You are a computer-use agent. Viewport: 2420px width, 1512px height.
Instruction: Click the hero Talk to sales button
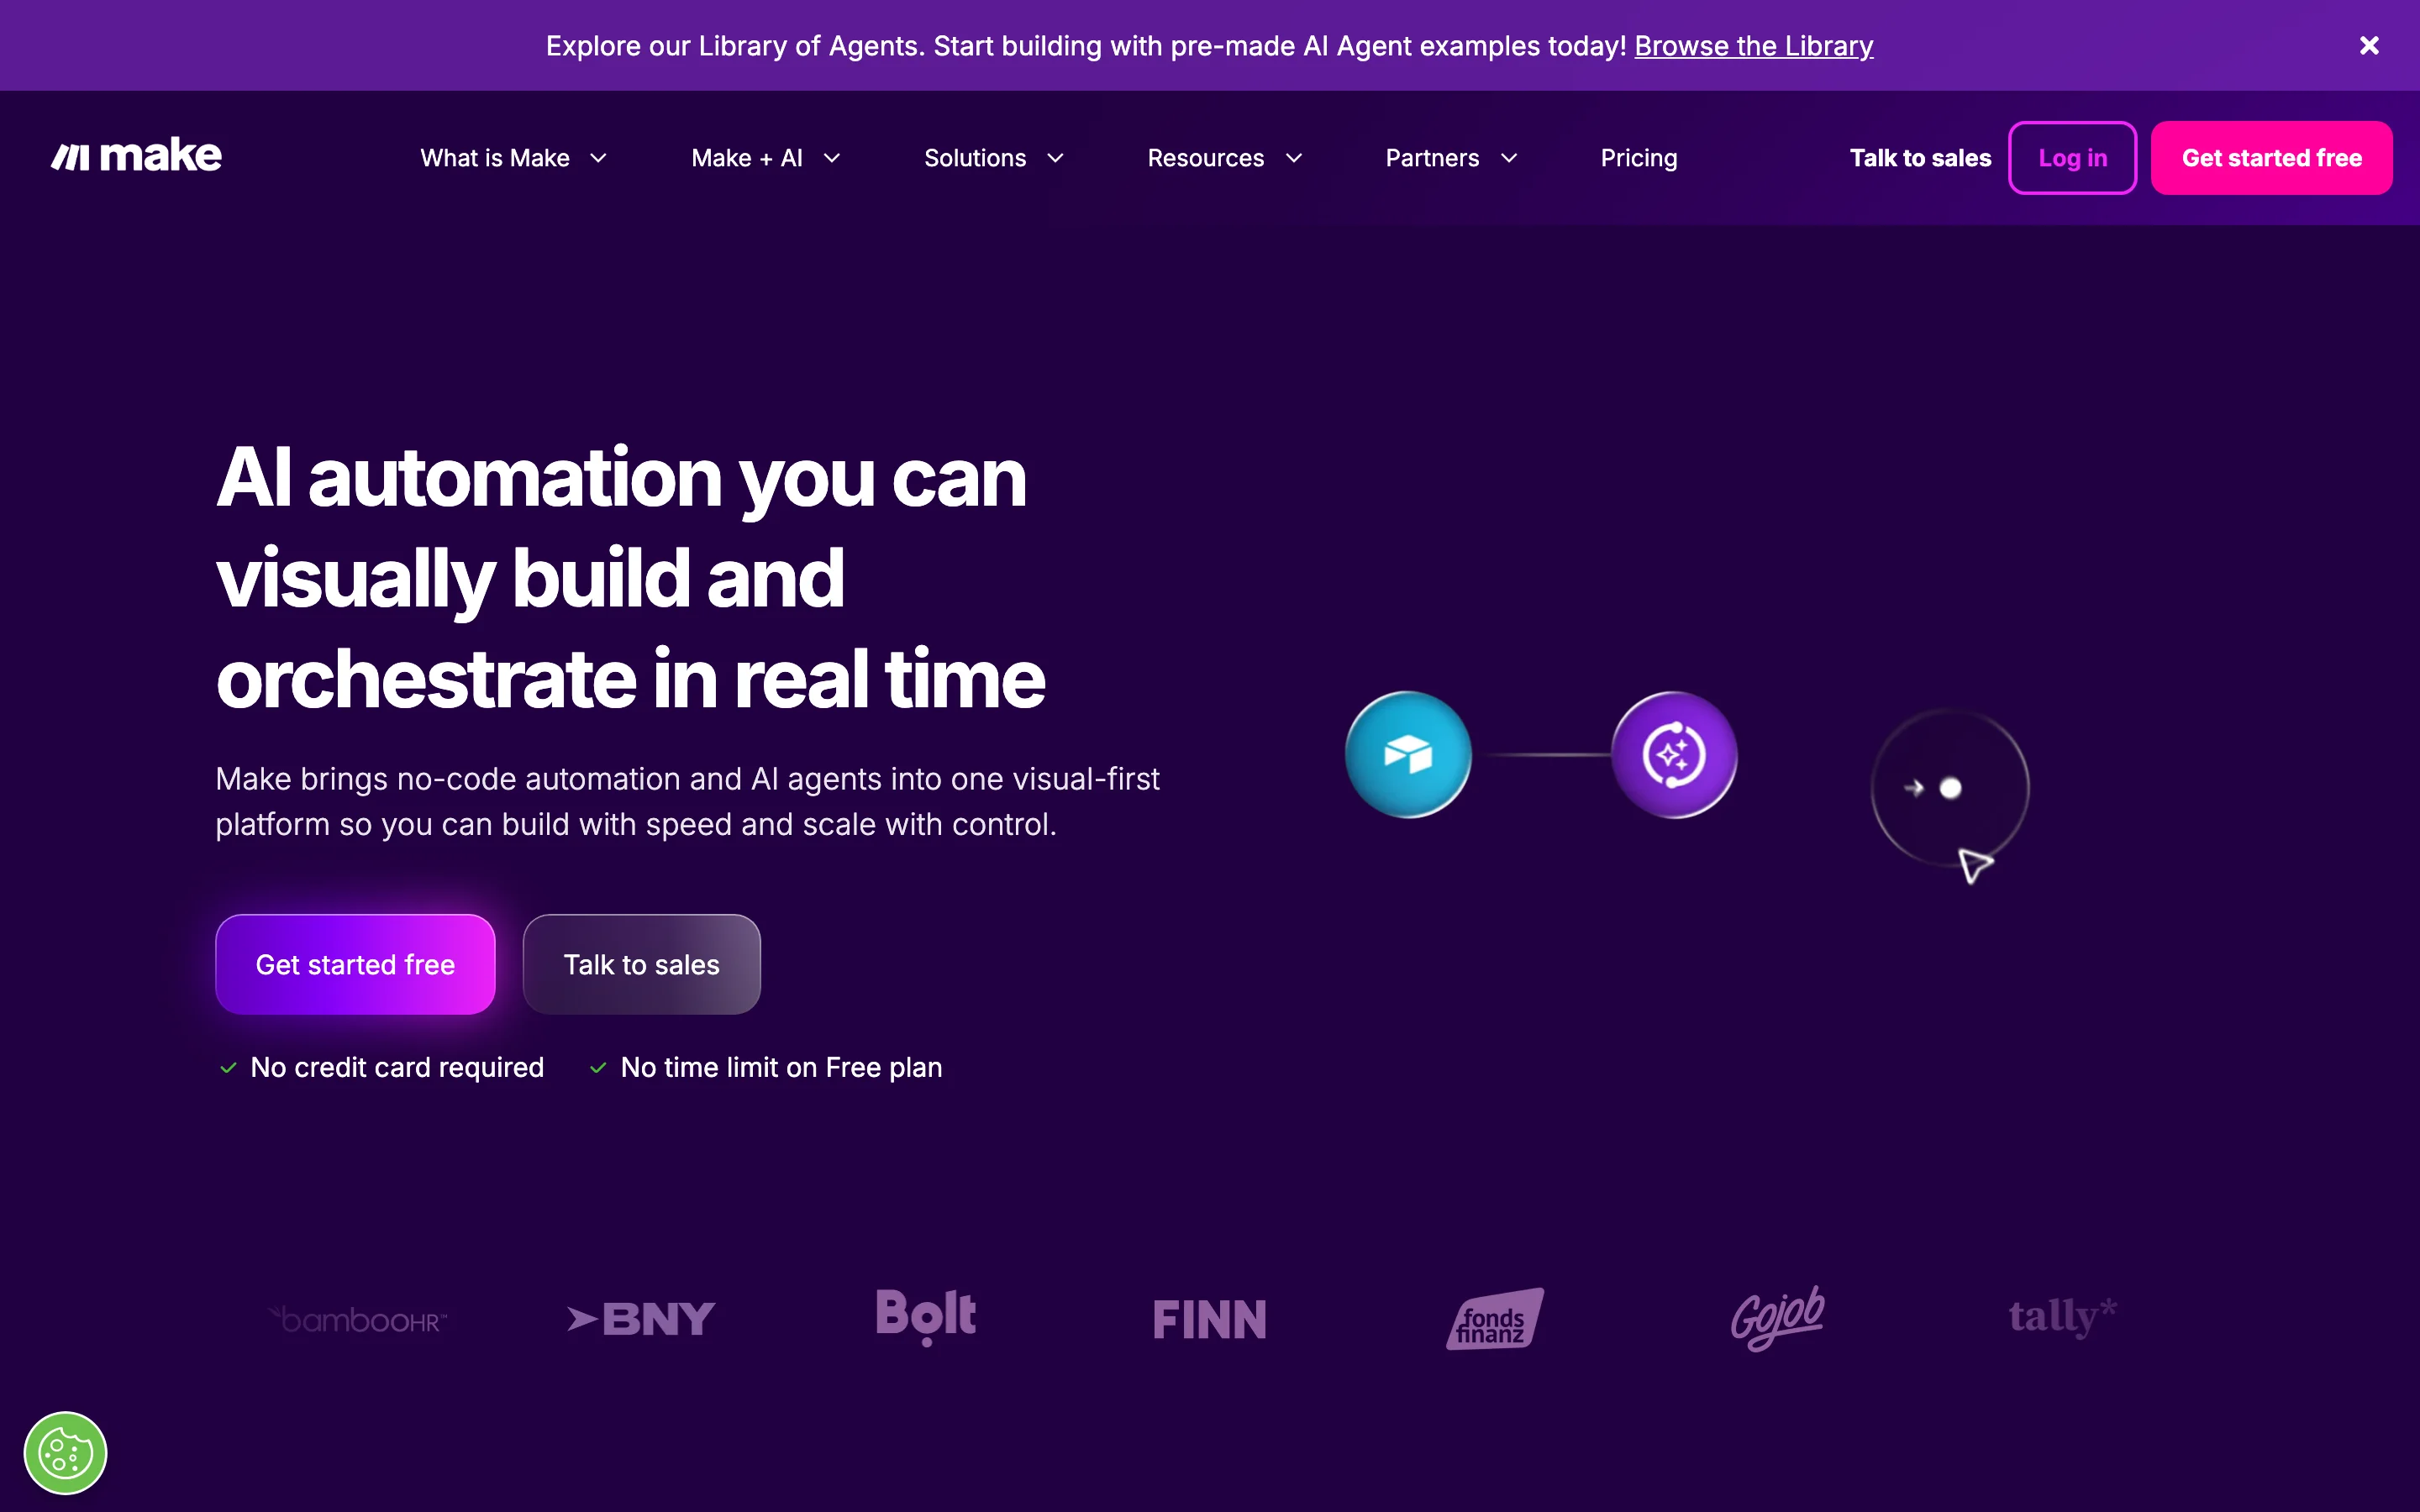pos(641,964)
